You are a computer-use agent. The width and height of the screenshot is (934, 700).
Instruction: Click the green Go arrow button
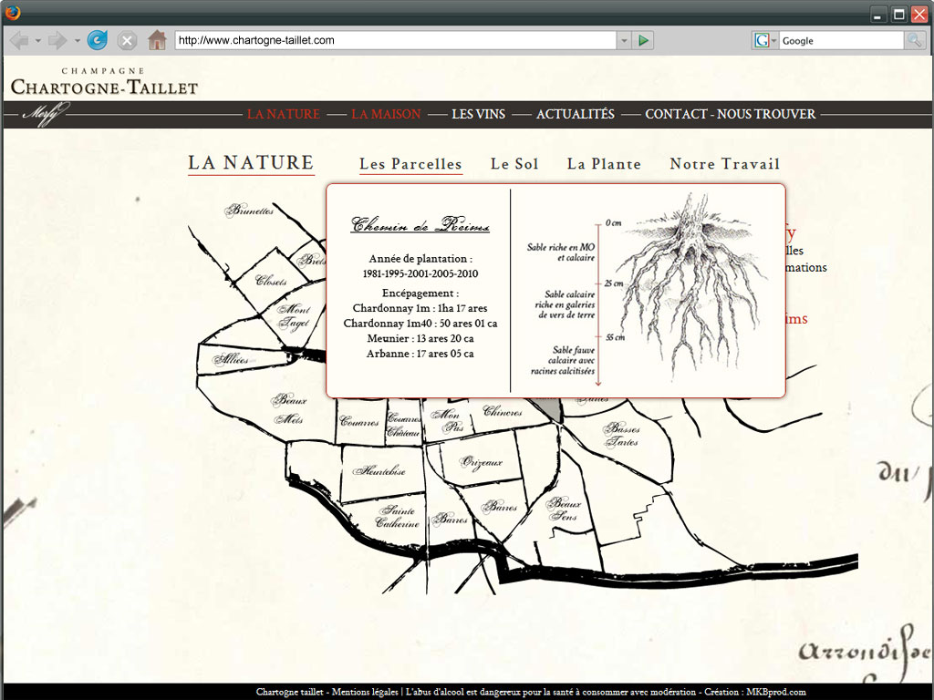click(x=643, y=40)
